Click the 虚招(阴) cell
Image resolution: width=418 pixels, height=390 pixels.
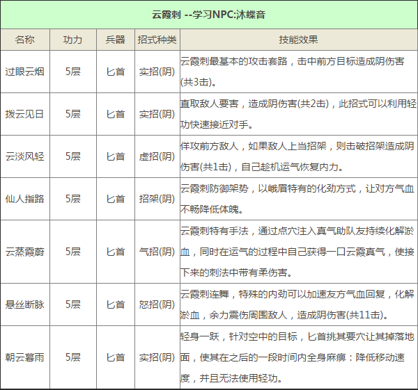[x=157, y=156]
